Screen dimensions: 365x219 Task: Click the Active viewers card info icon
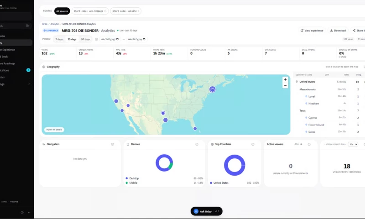point(309,144)
